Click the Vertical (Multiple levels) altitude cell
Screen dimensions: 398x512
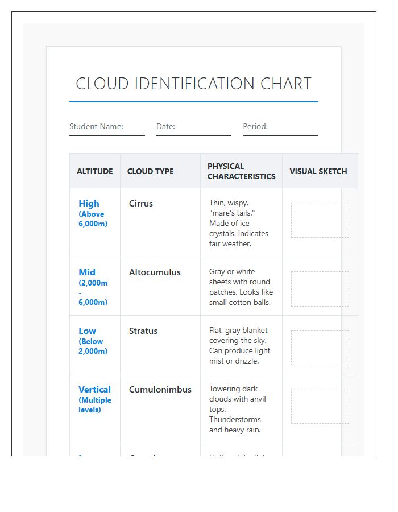[95, 409]
